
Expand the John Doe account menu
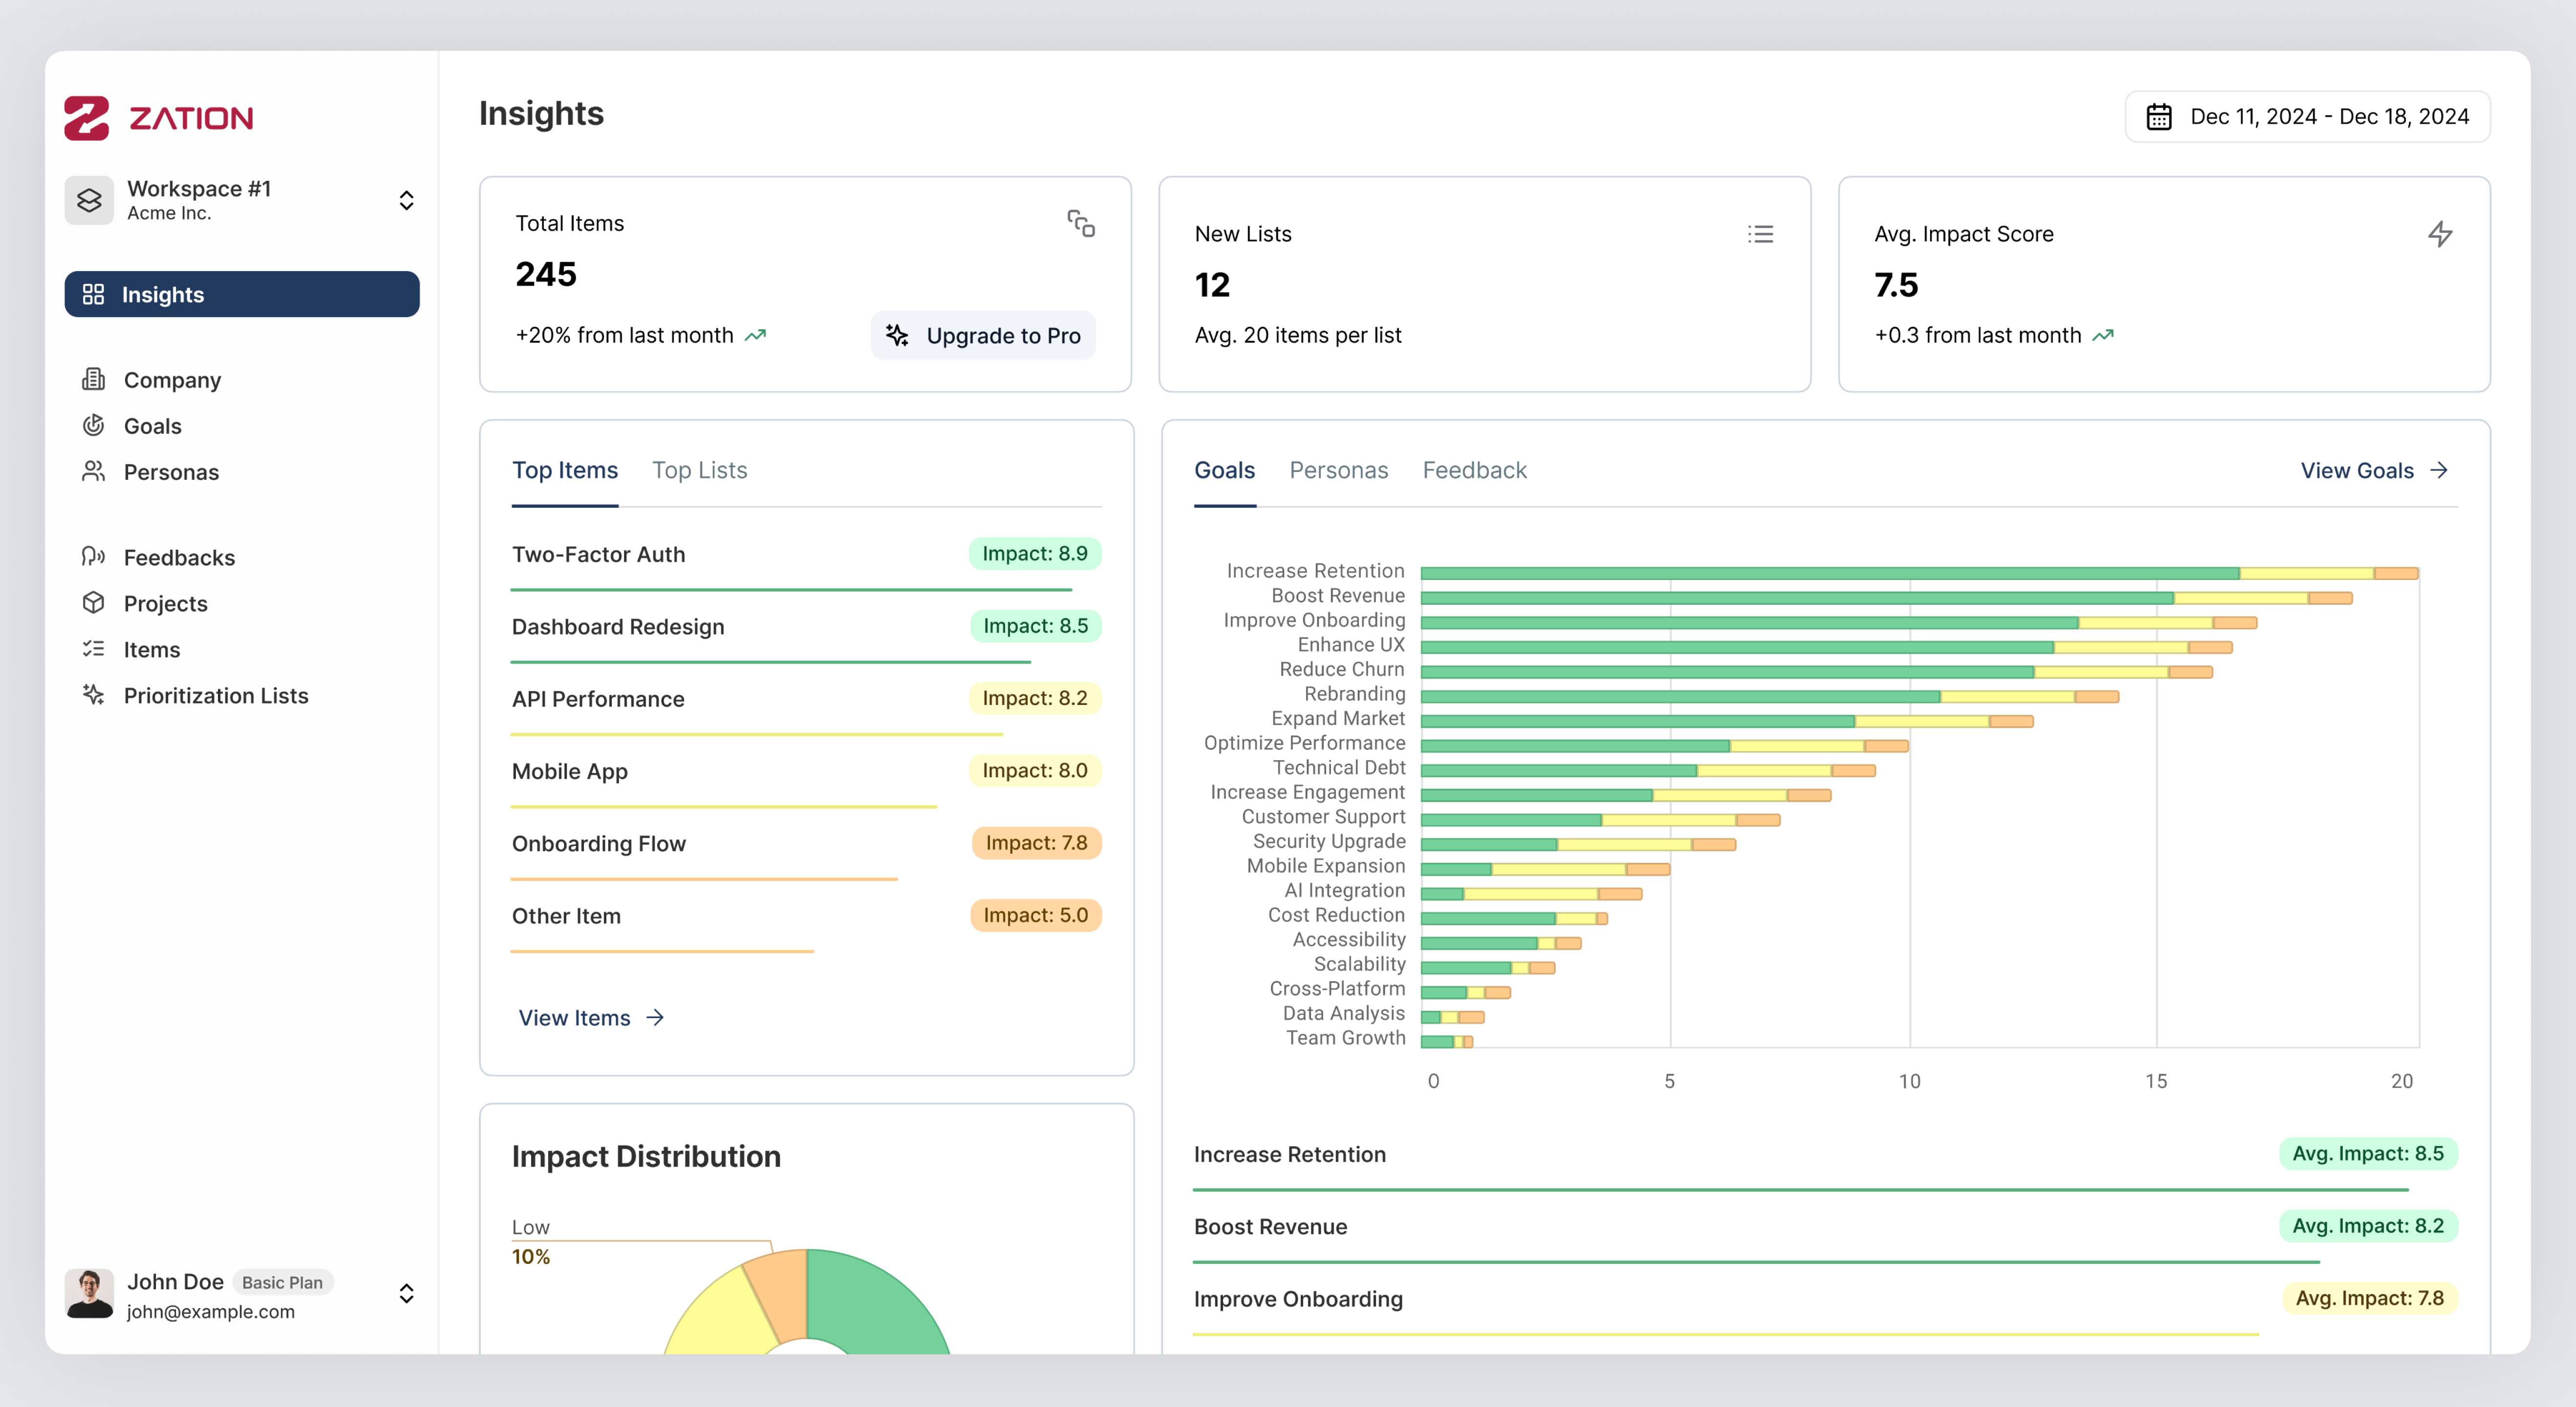406,1294
